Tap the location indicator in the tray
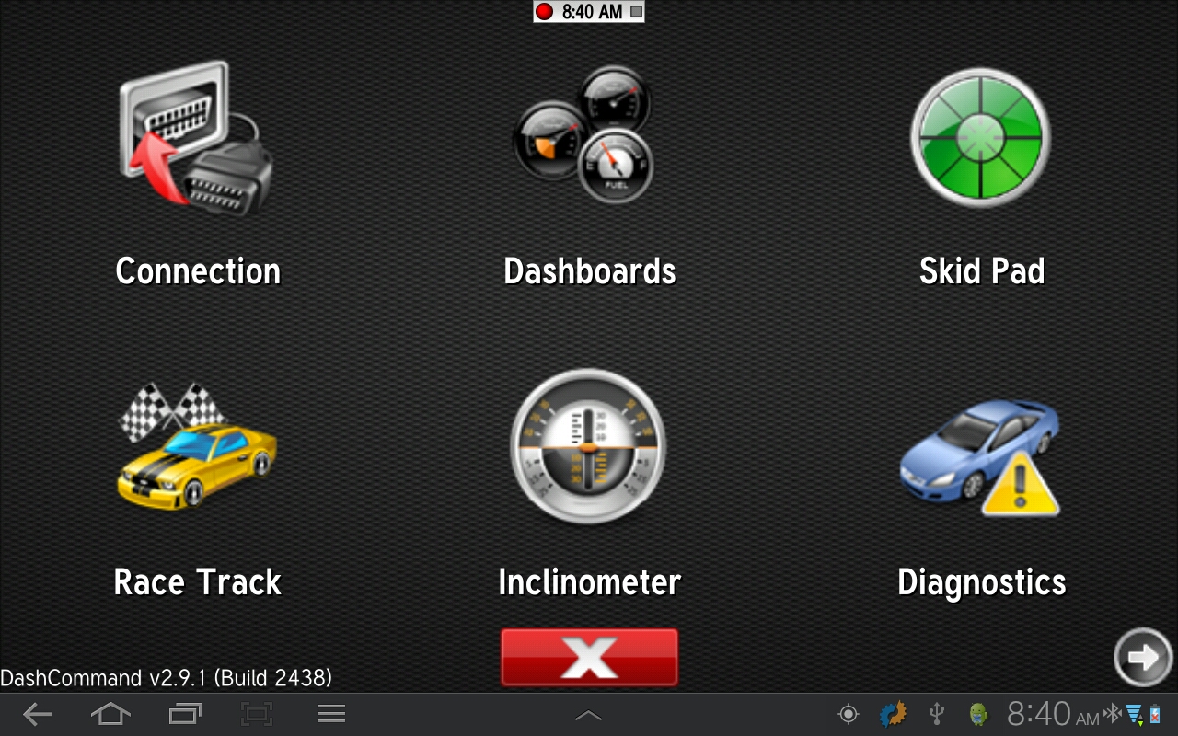 pyautogui.click(x=847, y=714)
